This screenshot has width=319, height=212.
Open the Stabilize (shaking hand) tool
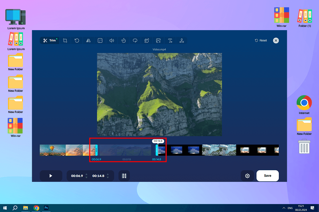coord(147,40)
